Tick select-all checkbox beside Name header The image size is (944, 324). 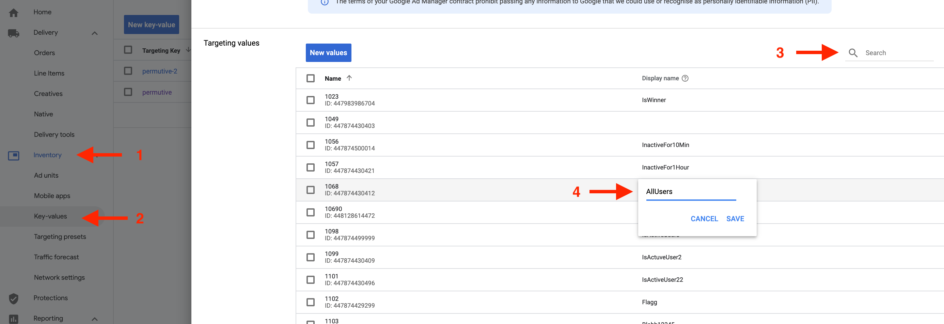pyautogui.click(x=310, y=78)
